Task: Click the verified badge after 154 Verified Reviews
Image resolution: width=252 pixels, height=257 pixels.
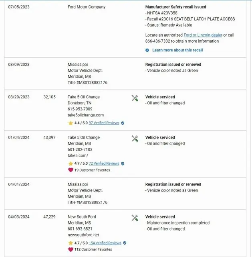Action: 125,243
